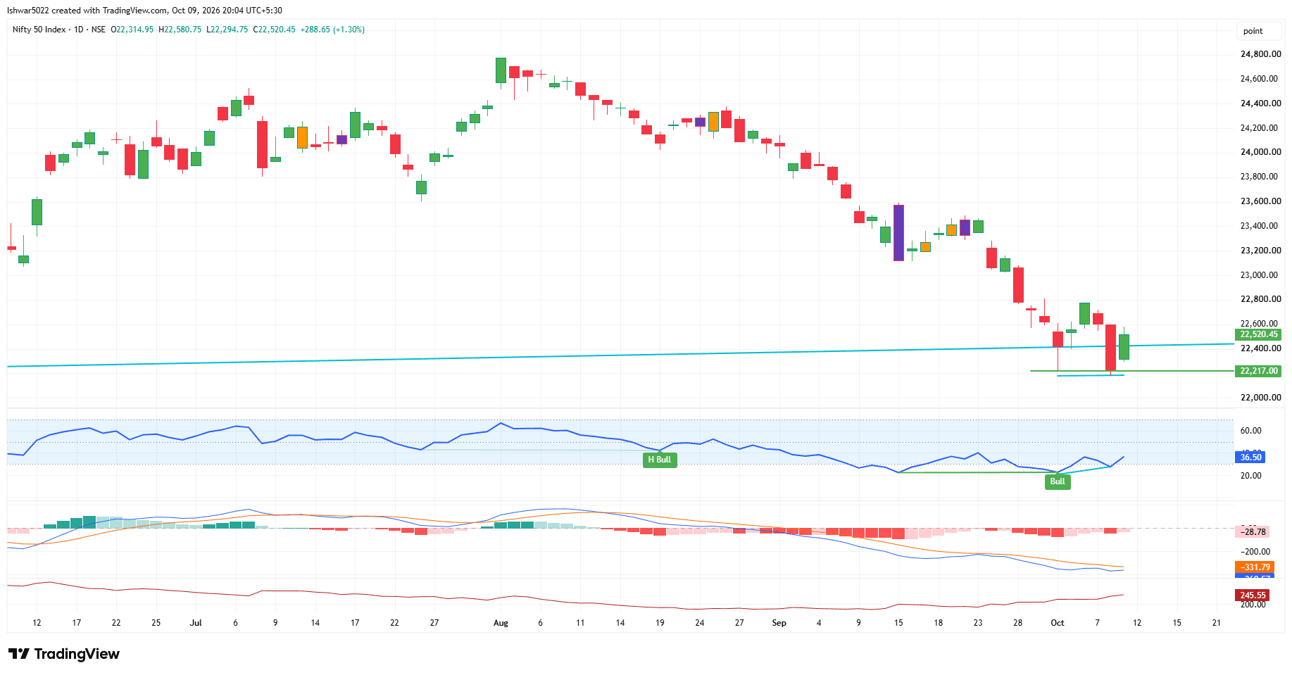Click the header text "Ishwar5022 created with TradingView.com"

(x=87, y=11)
